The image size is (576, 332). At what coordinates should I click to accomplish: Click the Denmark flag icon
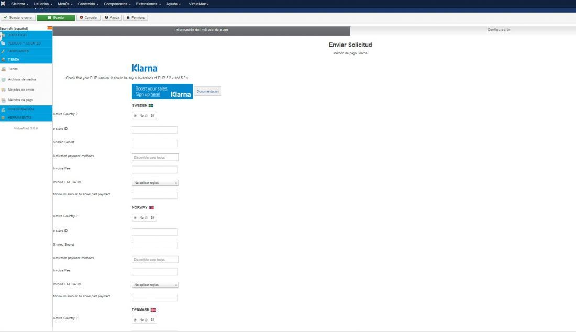pos(153,310)
